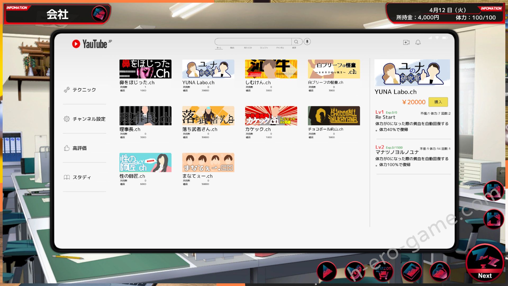Select 高評価 in the sidebar
Viewport: 508px width, 286px height.
click(79, 148)
